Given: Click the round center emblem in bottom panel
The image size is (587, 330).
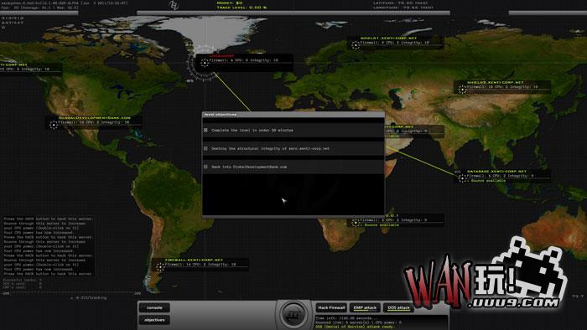Looking at the screenshot, I should pos(293,315).
